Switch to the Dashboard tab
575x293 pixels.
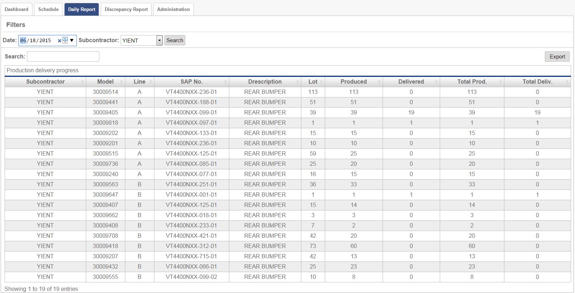tap(16, 9)
